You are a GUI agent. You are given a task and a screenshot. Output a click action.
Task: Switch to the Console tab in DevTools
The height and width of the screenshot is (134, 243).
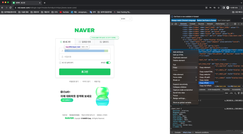[x=192, y=24]
